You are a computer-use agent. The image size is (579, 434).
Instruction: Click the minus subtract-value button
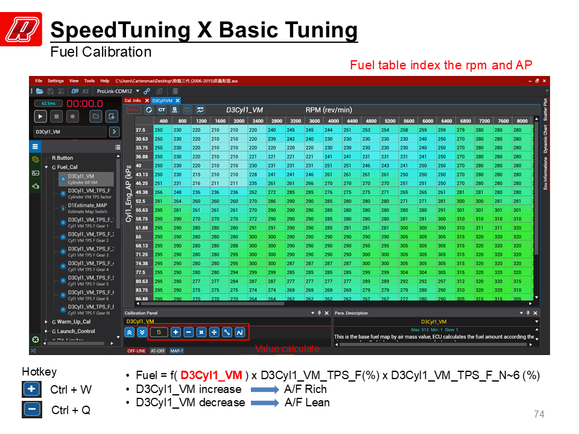tap(188, 332)
